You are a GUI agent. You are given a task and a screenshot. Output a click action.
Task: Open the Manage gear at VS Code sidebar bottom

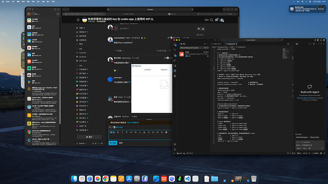pos(175,149)
